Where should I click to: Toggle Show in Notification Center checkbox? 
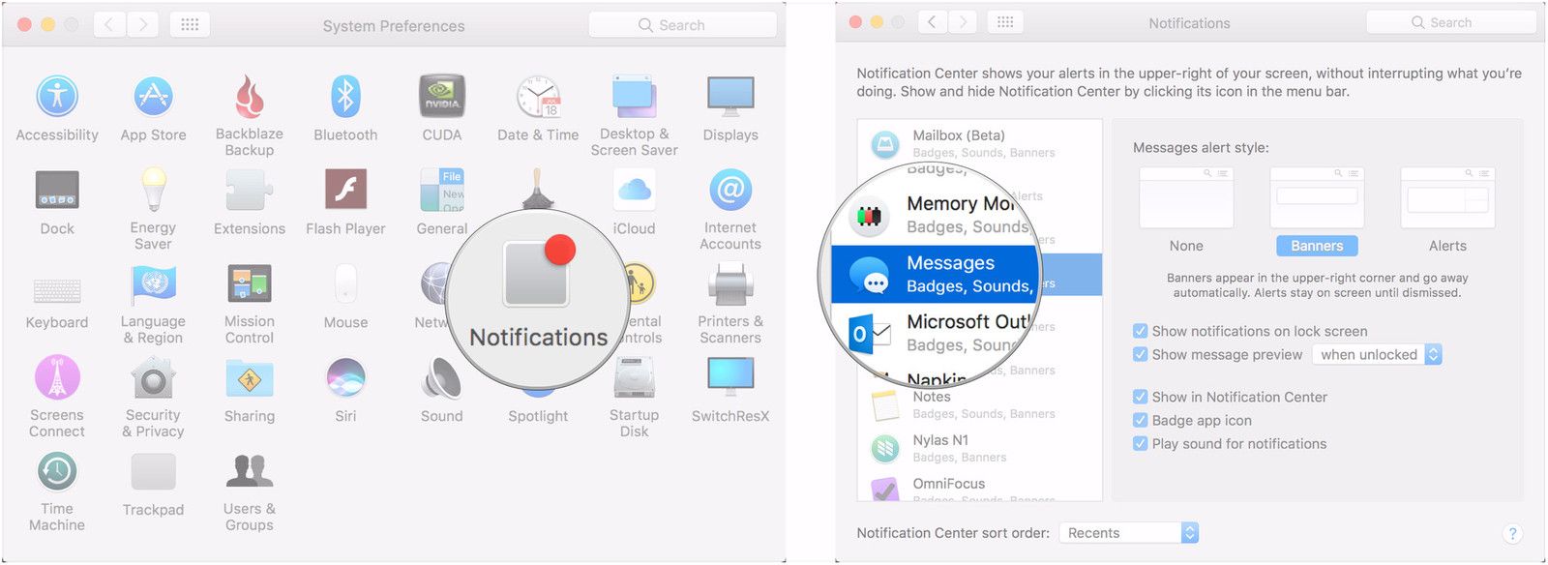[x=1140, y=397]
